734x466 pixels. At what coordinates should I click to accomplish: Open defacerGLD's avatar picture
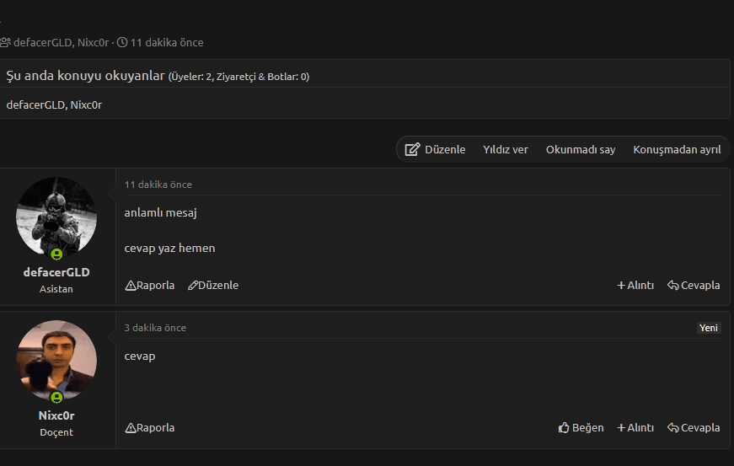click(x=56, y=217)
